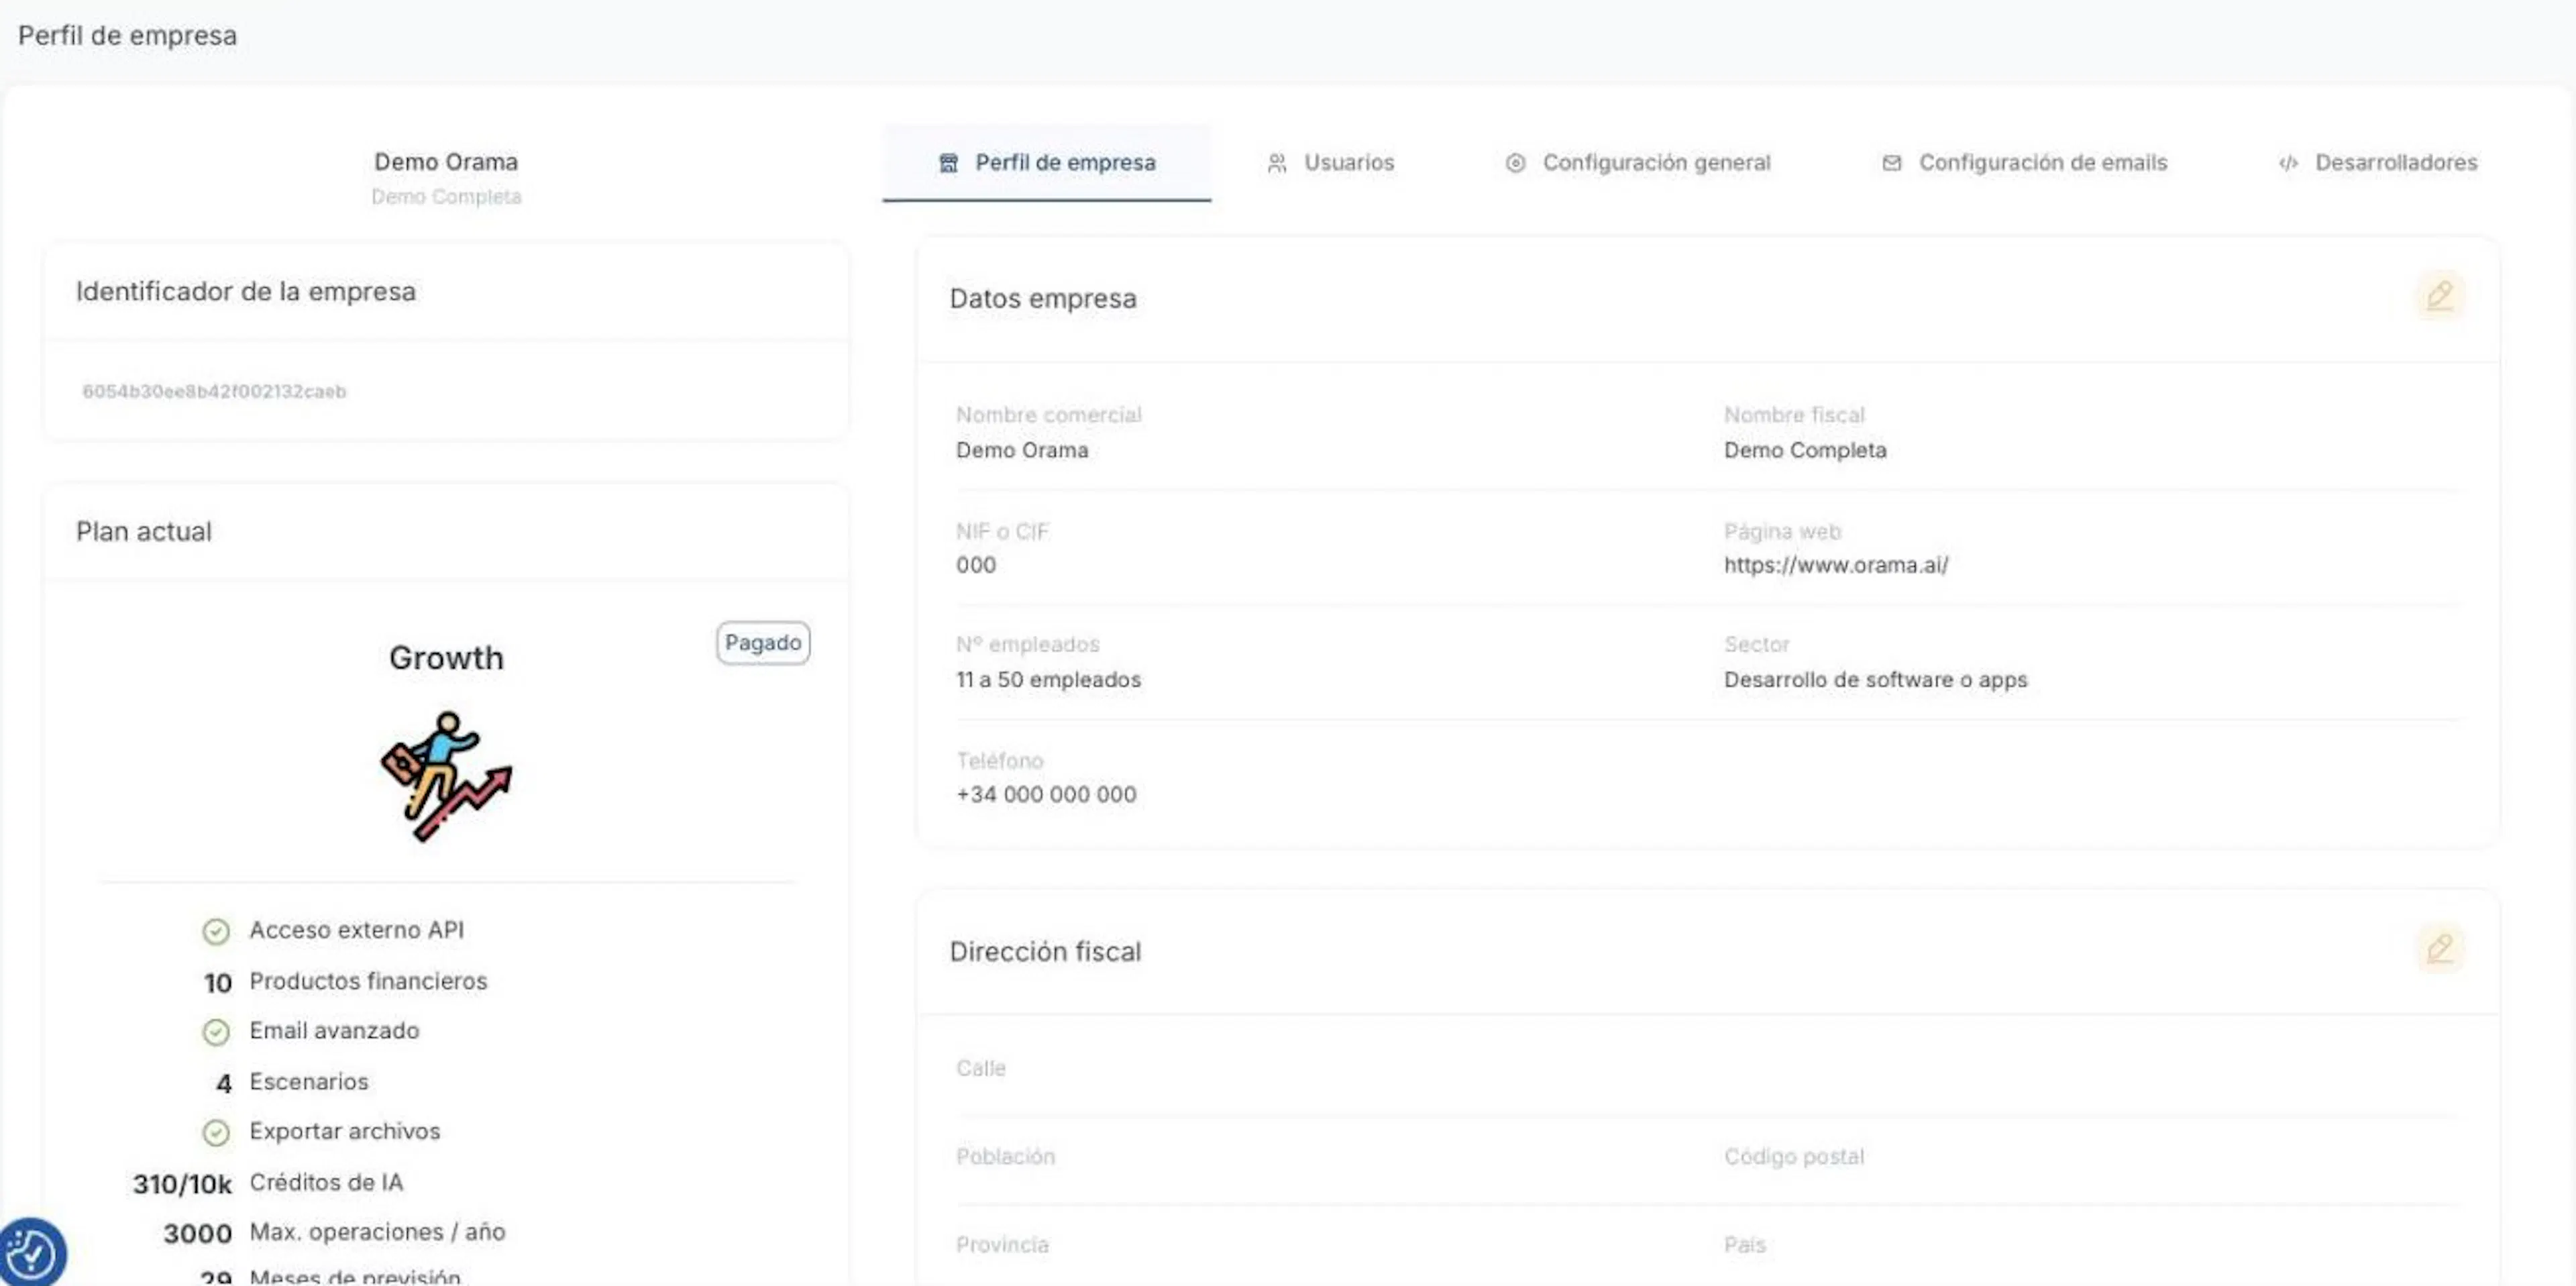Click the Pagado badge

coord(763,642)
